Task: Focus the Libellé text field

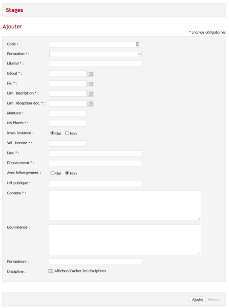Action: [95, 64]
